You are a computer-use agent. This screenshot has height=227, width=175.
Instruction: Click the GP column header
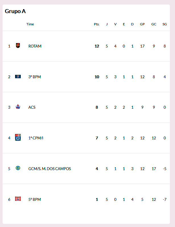pyautogui.click(x=142, y=24)
